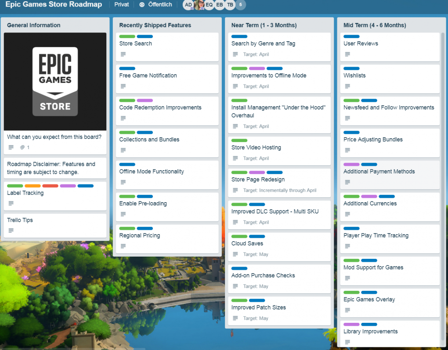Click description icon on Cloud Saves card

coord(235,254)
